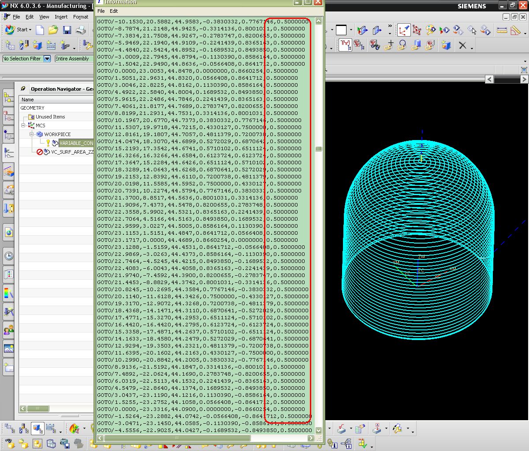Screen dimensions: 529x451
Task: Click the WCS orientation icon
Action: click(403, 30)
